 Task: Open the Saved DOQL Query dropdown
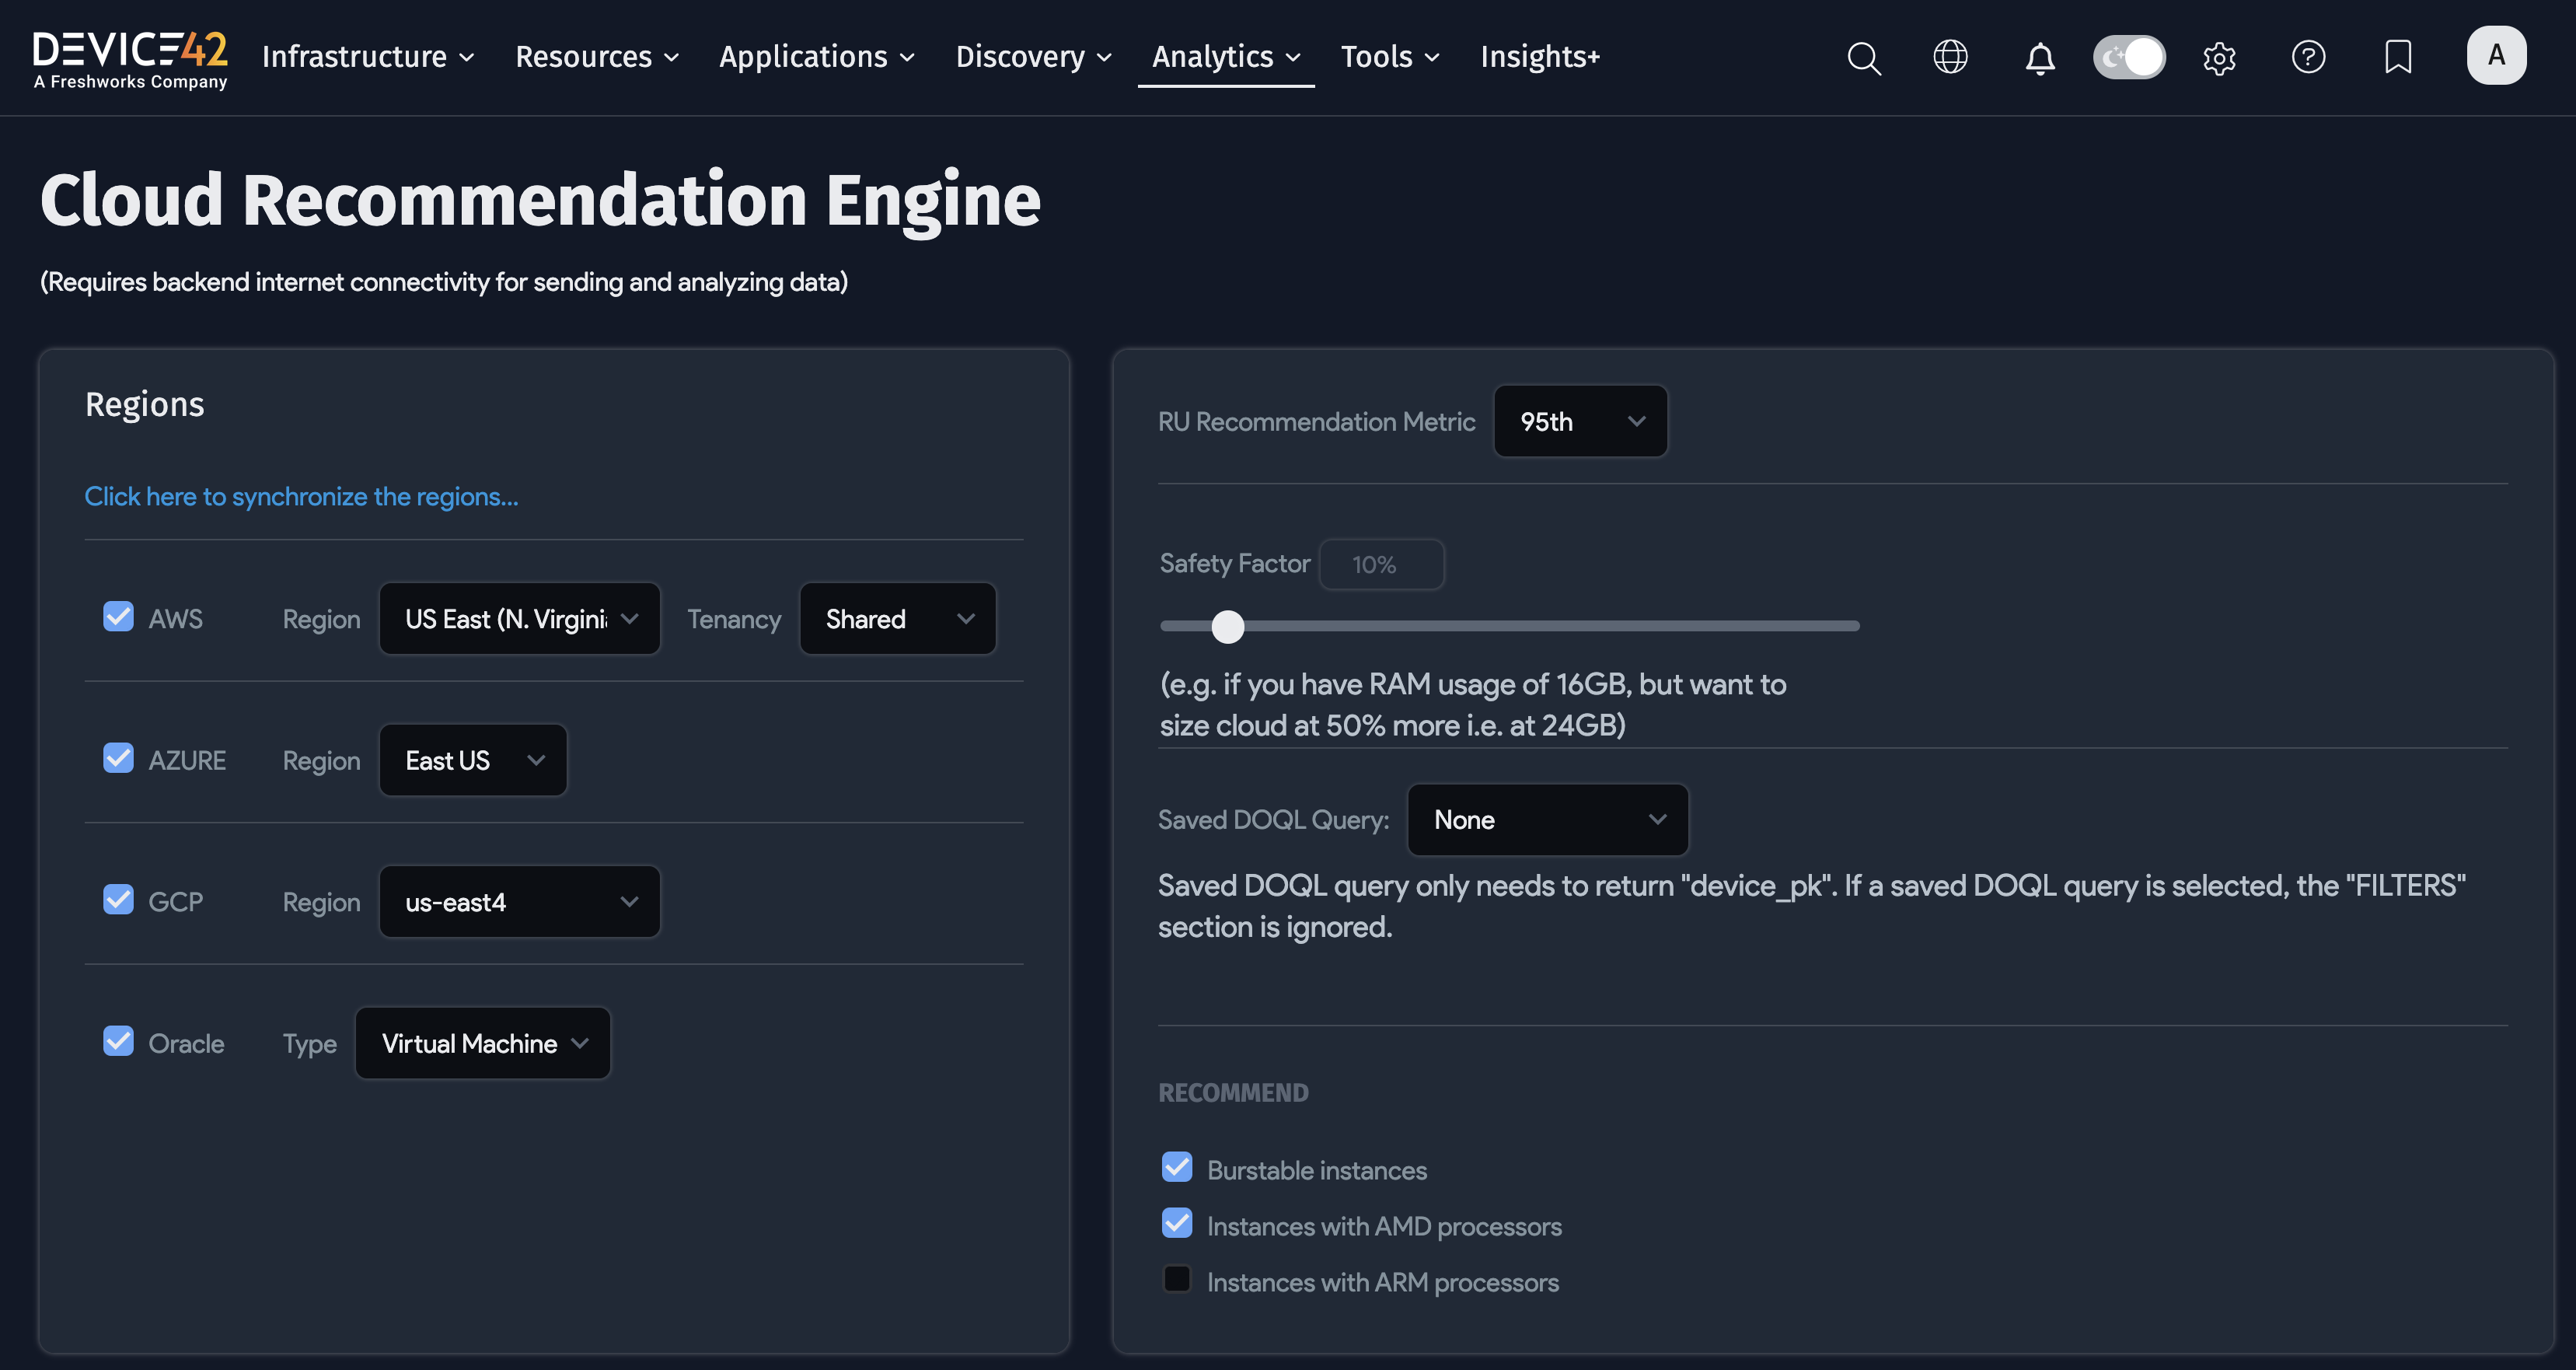pos(1546,819)
